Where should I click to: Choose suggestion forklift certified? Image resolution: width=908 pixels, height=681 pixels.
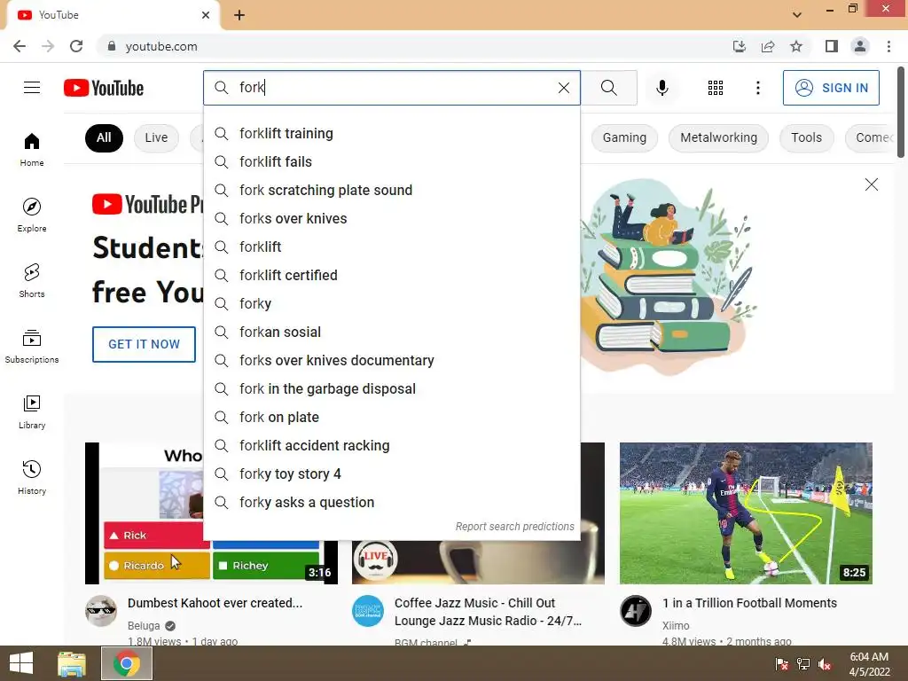(392, 275)
